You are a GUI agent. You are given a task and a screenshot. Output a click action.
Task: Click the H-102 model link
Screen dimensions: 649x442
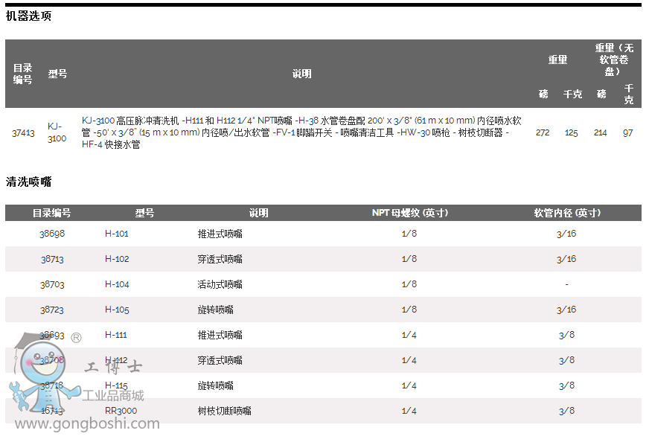tap(117, 259)
